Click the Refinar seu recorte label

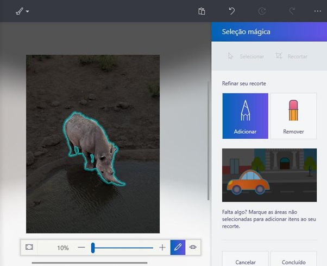pyautogui.click(x=244, y=83)
